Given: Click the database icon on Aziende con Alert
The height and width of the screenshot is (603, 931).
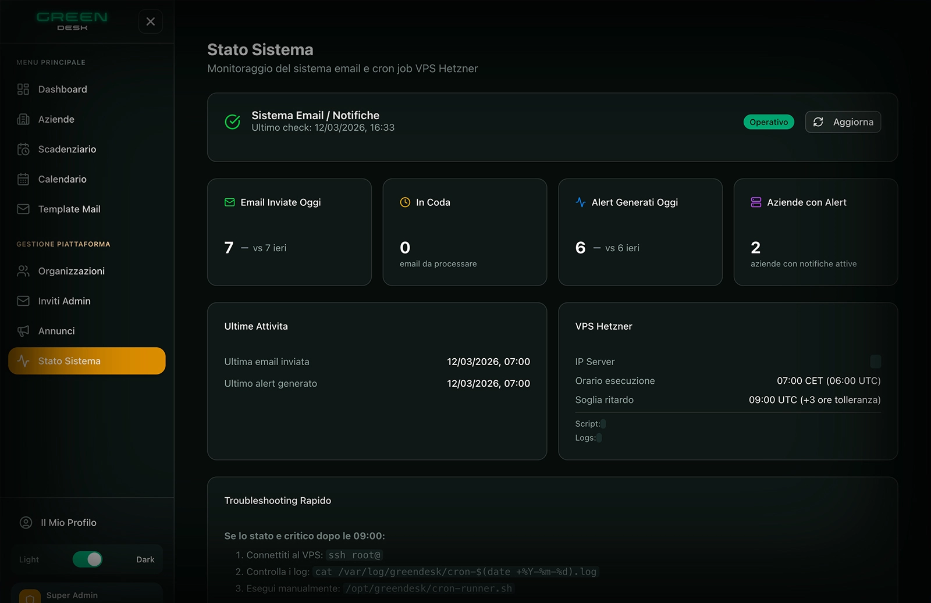Looking at the screenshot, I should click(x=756, y=202).
